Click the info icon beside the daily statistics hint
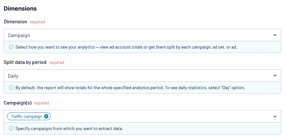This screenshot has width=284, height=139. tap(11, 88)
